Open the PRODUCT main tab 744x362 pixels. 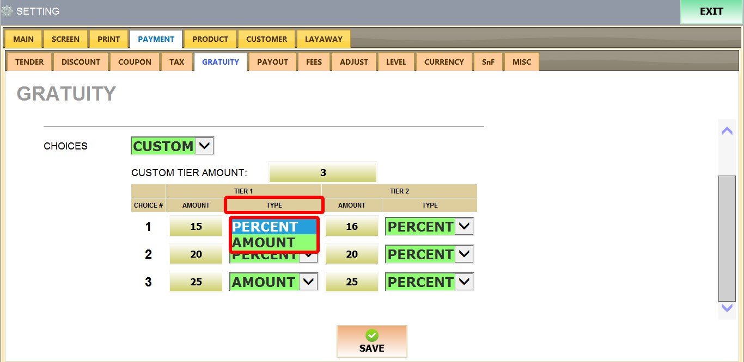click(210, 39)
